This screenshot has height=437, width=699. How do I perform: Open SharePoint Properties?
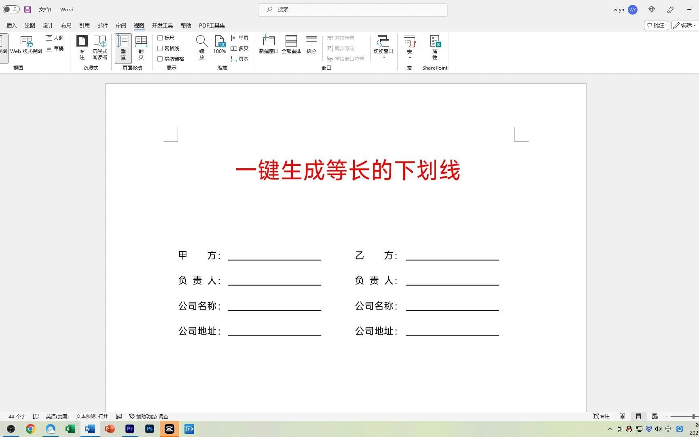(435, 48)
